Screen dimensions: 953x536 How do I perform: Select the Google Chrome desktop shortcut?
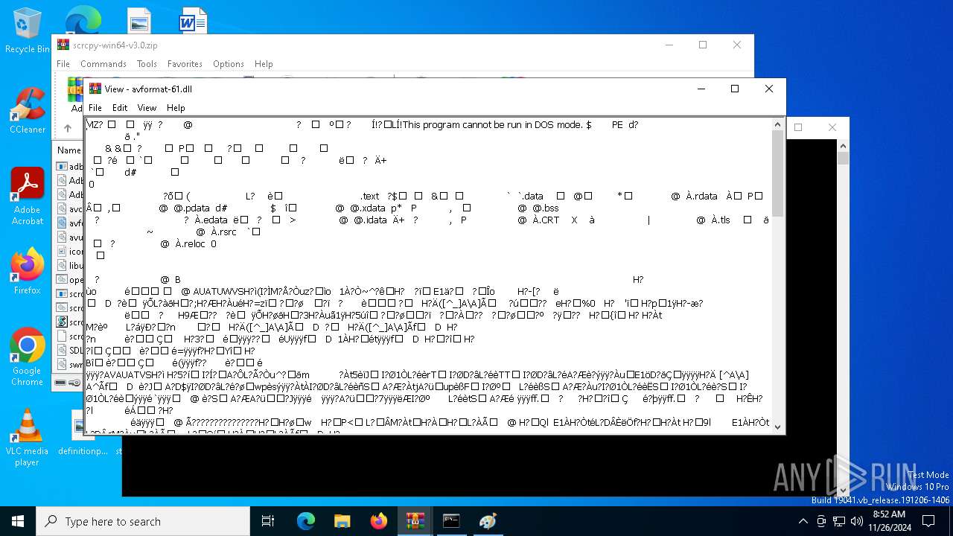(28, 357)
